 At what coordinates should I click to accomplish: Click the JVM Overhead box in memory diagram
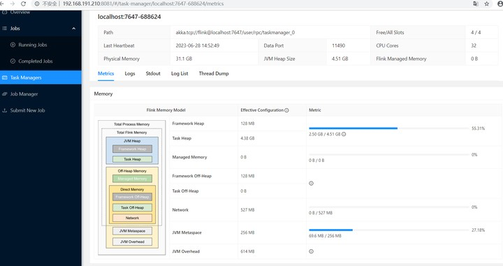(x=132, y=242)
